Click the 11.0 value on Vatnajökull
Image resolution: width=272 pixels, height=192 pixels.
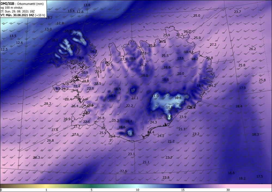point(155,96)
